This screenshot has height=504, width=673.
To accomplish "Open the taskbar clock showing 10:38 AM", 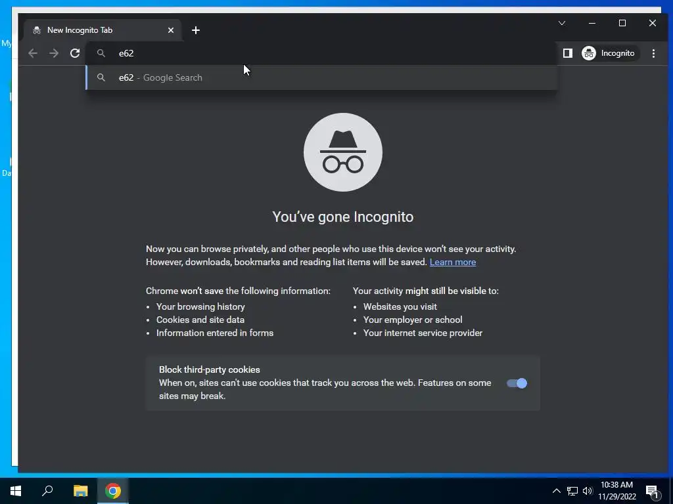I will [x=616, y=491].
